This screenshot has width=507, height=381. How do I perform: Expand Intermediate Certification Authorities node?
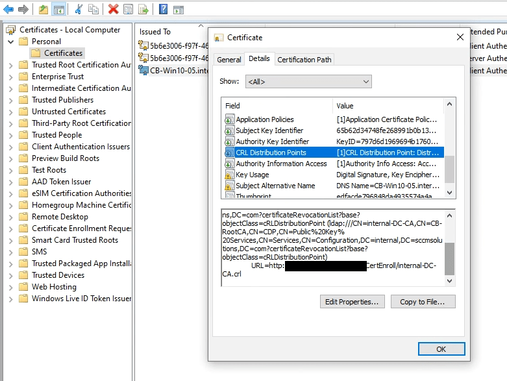pyautogui.click(x=10, y=89)
